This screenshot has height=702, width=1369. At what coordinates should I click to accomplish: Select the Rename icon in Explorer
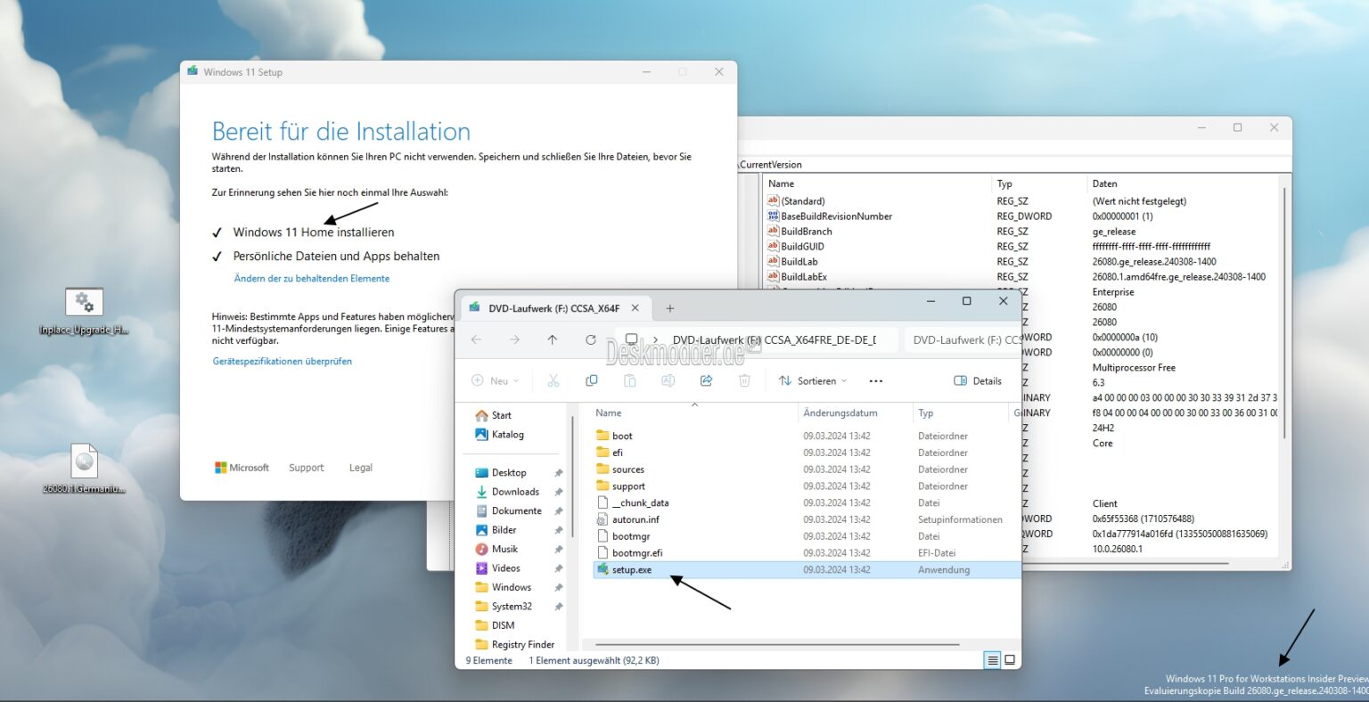click(x=668, y=380)
